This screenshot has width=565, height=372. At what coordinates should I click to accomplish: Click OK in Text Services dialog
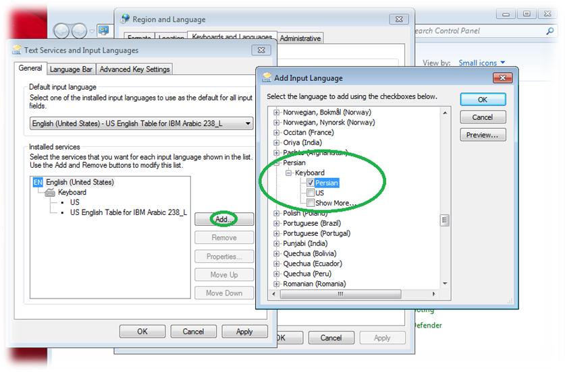(142, 332)
